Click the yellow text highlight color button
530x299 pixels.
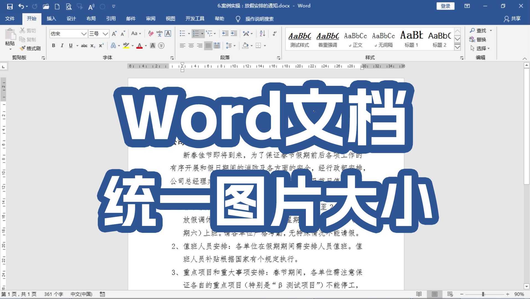pos(126,46)
